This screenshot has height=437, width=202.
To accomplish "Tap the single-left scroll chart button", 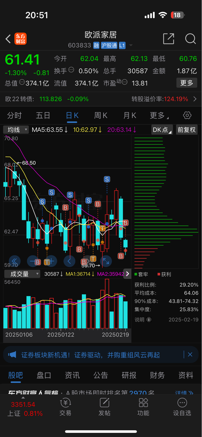I will coord(70,261).
